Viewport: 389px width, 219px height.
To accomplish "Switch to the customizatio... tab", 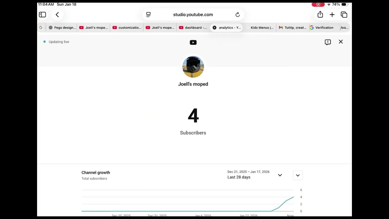I will (x=127, y=28).
